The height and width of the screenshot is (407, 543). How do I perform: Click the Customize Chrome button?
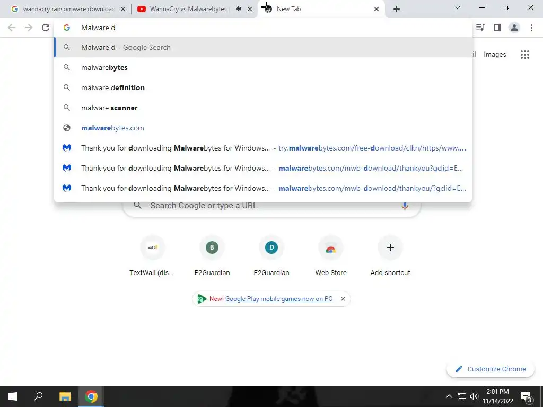pos(491,369)
